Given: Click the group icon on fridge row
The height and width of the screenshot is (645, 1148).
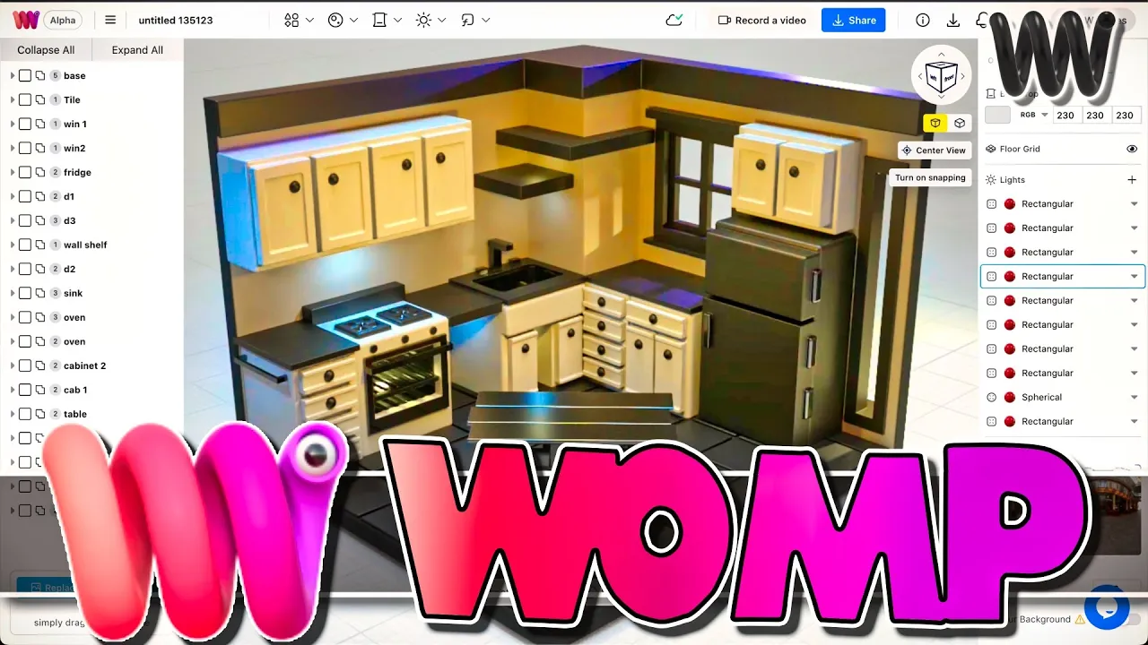Looking at the screenshot, I should click(x=40, y=172).
